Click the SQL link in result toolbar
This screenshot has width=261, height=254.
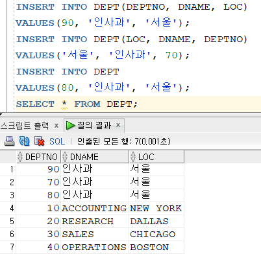tap(57, 141)
